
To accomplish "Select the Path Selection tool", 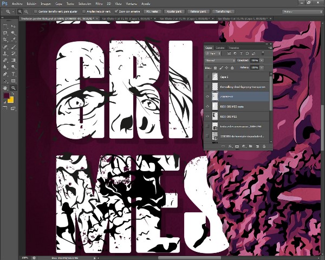I will coord(5,81).
